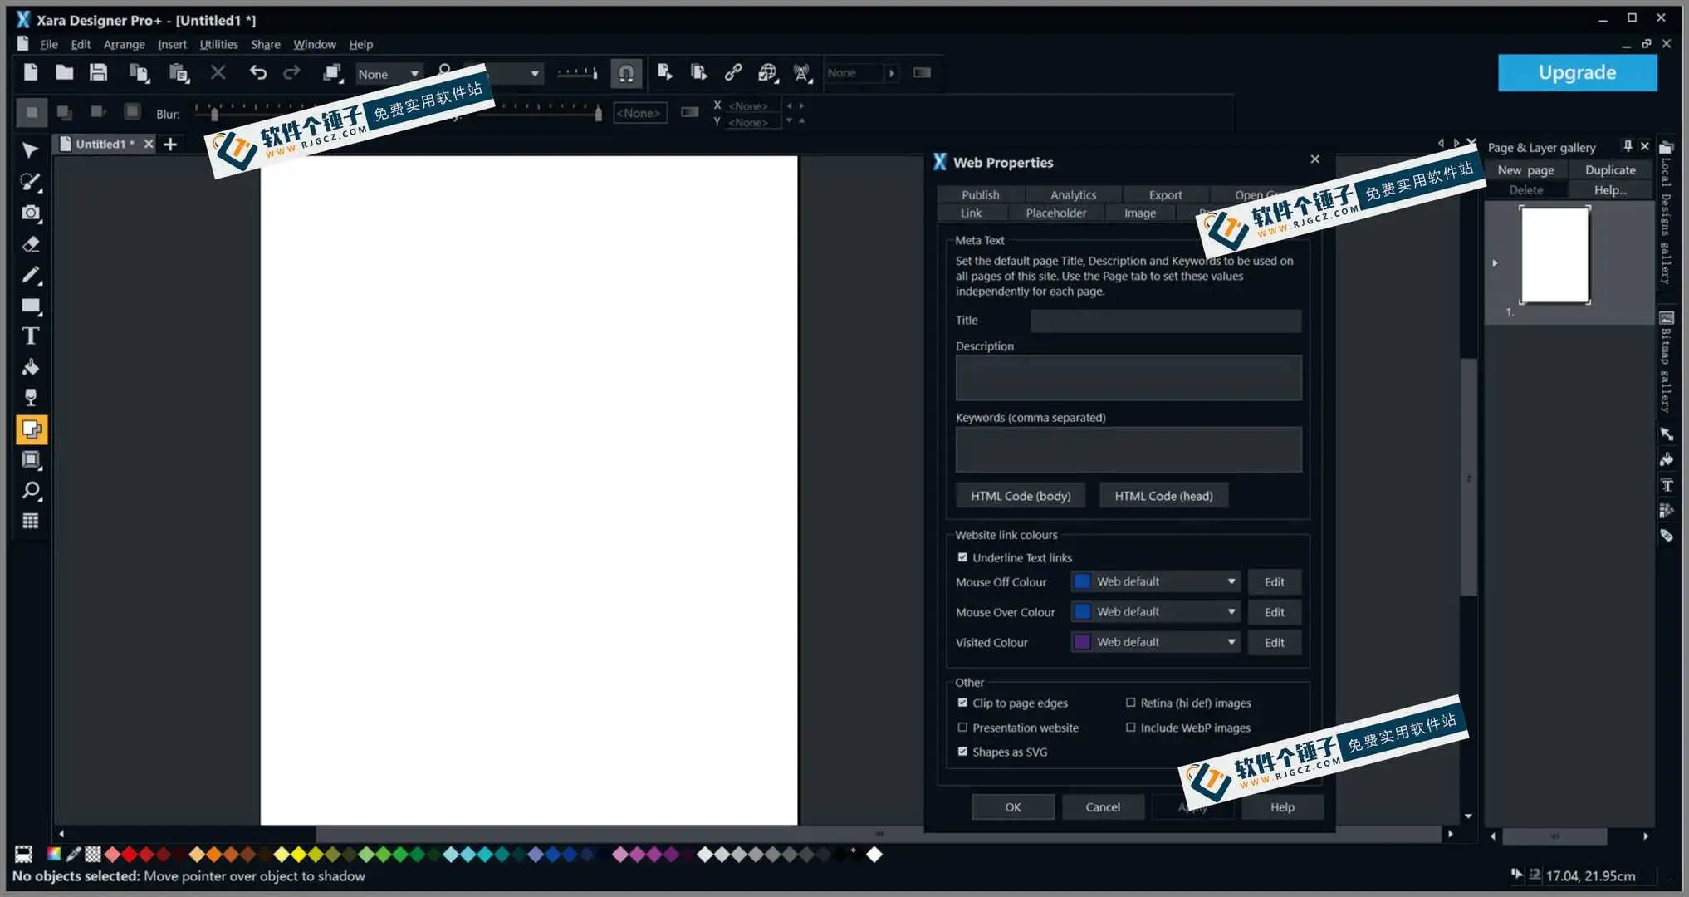Click OK in Web Properties
1689x897 pixels.
[1013, 806]
